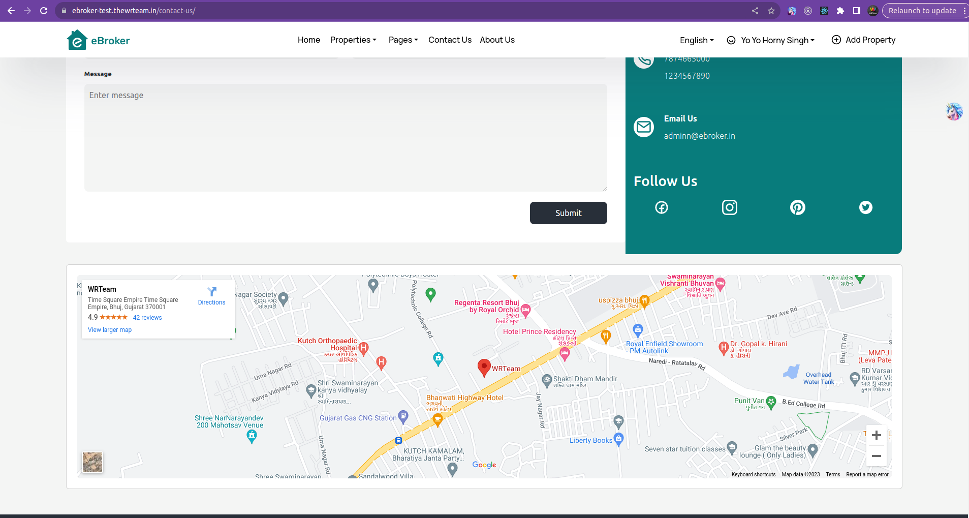Open the English language dropdown
The image size is (969, 518).
pos(697,40)
